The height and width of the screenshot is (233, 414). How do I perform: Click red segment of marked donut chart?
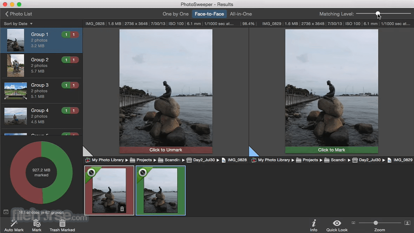pyautogui.click(x=18, y=172)
